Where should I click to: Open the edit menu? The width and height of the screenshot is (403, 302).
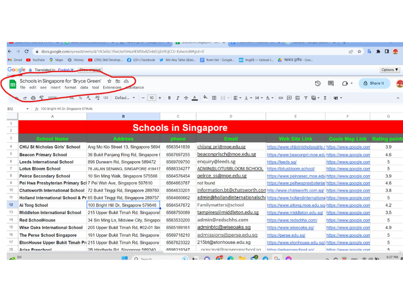tap(33, 87)
